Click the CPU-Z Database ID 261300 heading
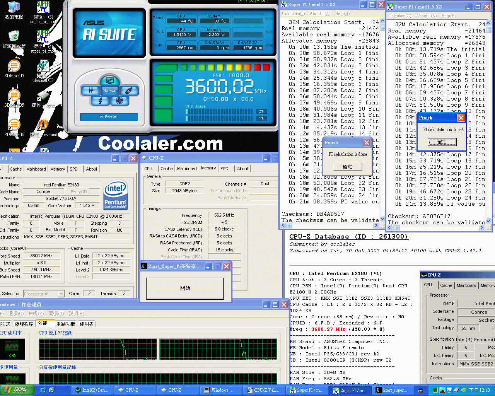Image resolution: width=495 pixels, height=396 pixels. point(348,237)
